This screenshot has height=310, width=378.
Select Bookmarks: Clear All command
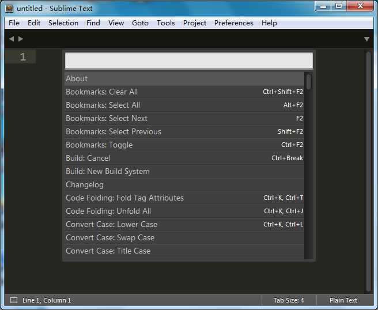[184, 92]
